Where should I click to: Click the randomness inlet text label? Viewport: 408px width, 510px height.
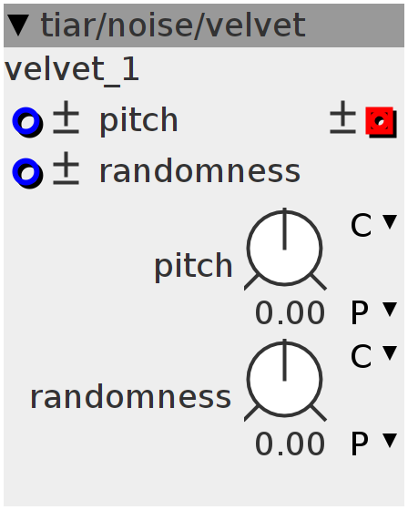(x=199, y=171)
